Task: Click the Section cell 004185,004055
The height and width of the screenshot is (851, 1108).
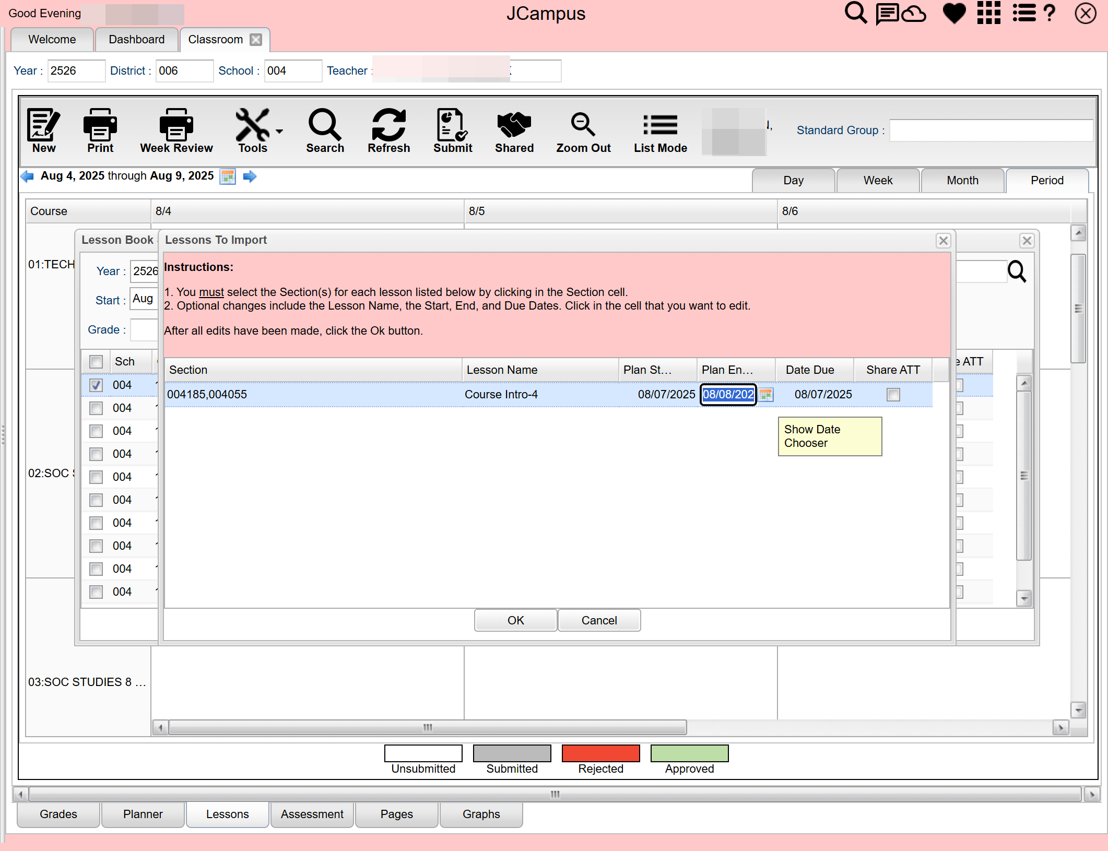Action: [x=313, y=395]
